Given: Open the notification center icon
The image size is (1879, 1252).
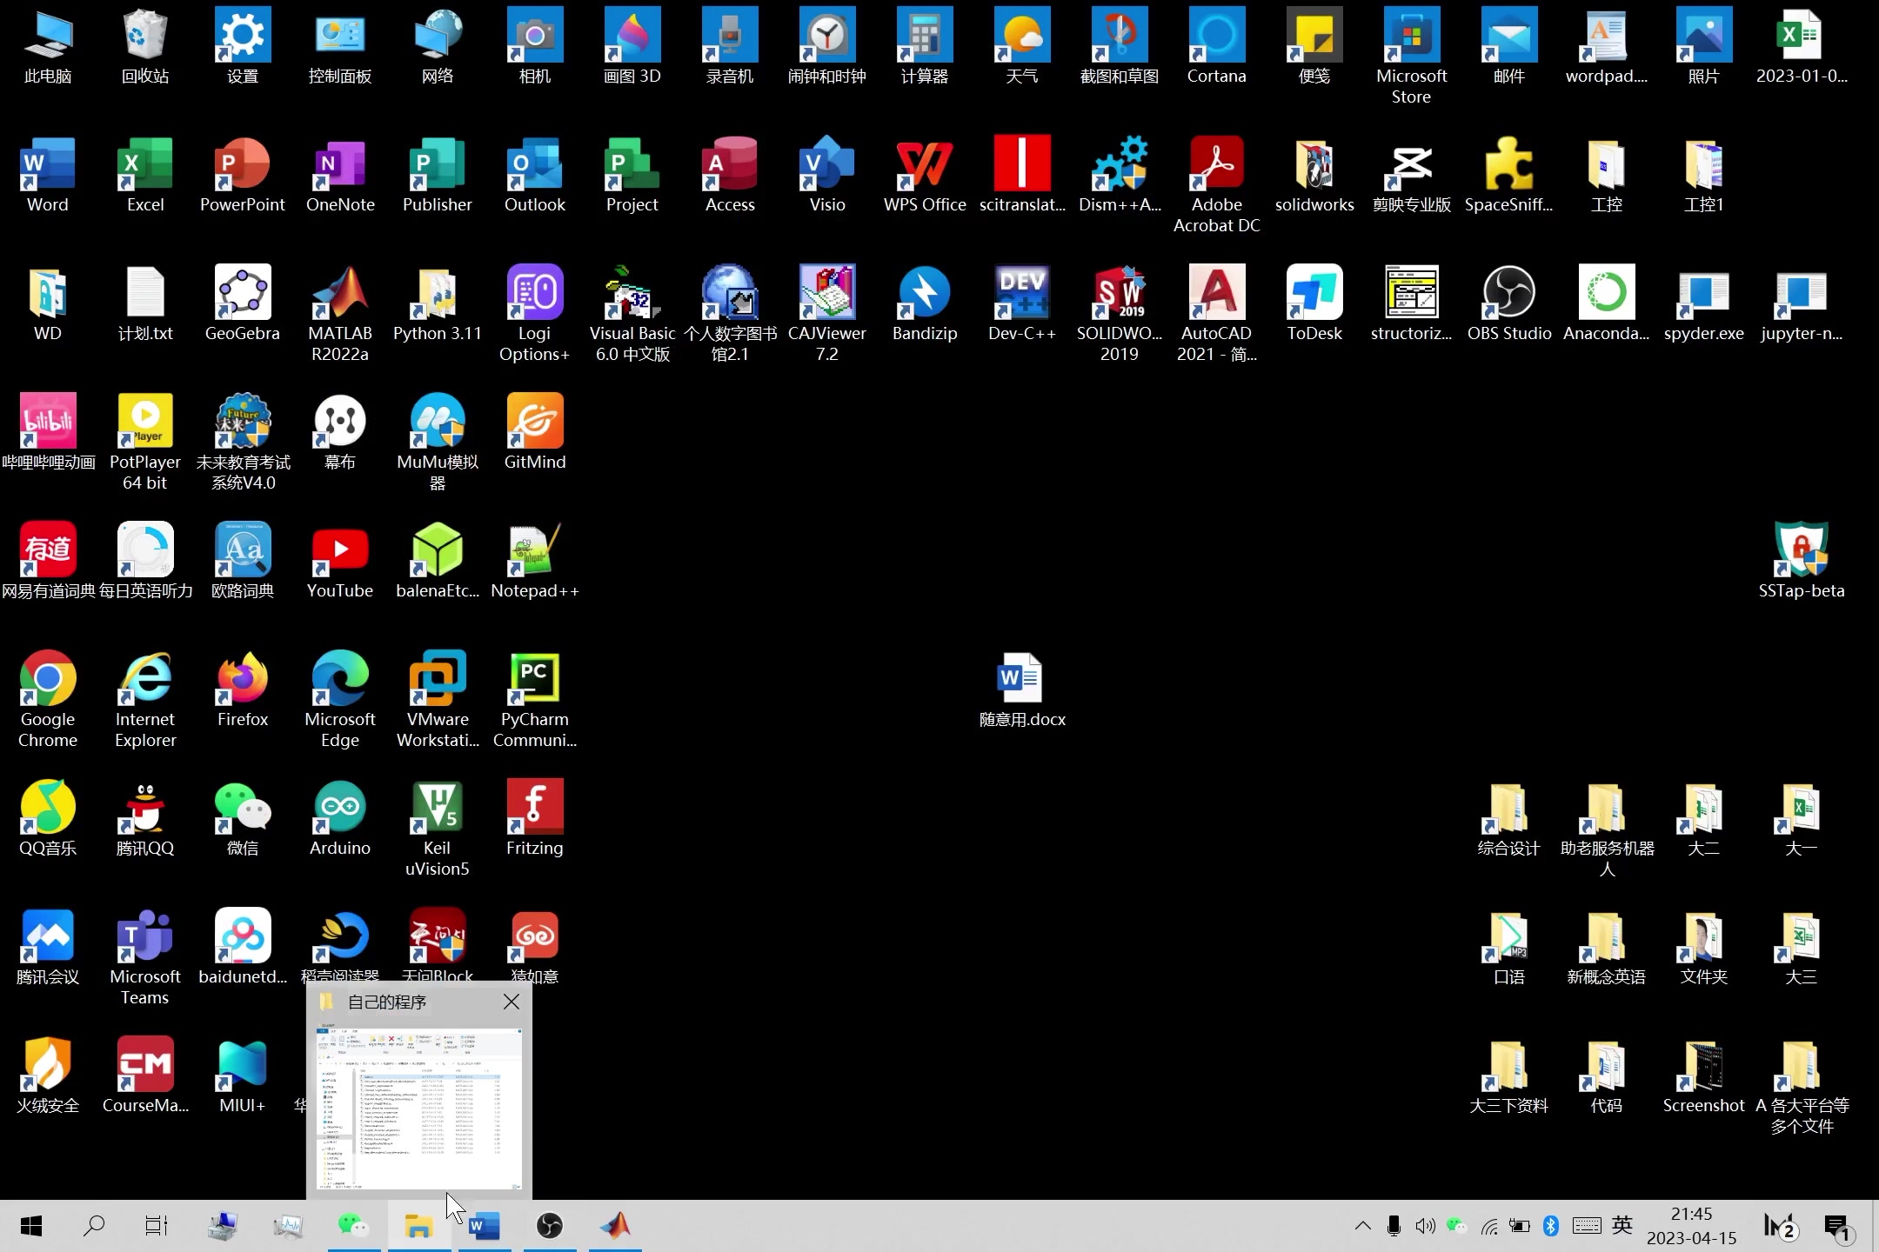Looking at the screenshot, I should [x=1837, y=1226].
